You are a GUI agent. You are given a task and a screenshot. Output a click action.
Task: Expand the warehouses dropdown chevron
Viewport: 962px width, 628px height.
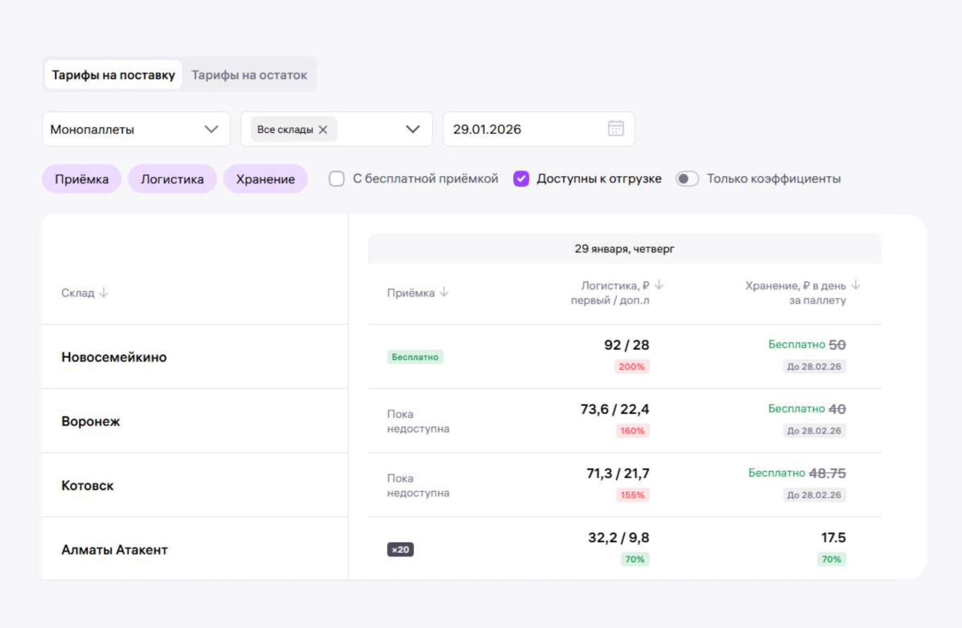point(413,129)
